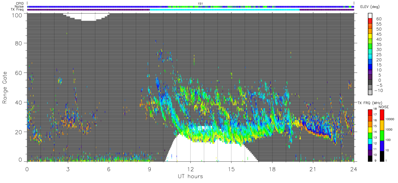Image resolution: width=398 pixels, height=183 pixels.
Task: Select the yellow 40–45 degree elevation swatch
Action: point(370,37)
